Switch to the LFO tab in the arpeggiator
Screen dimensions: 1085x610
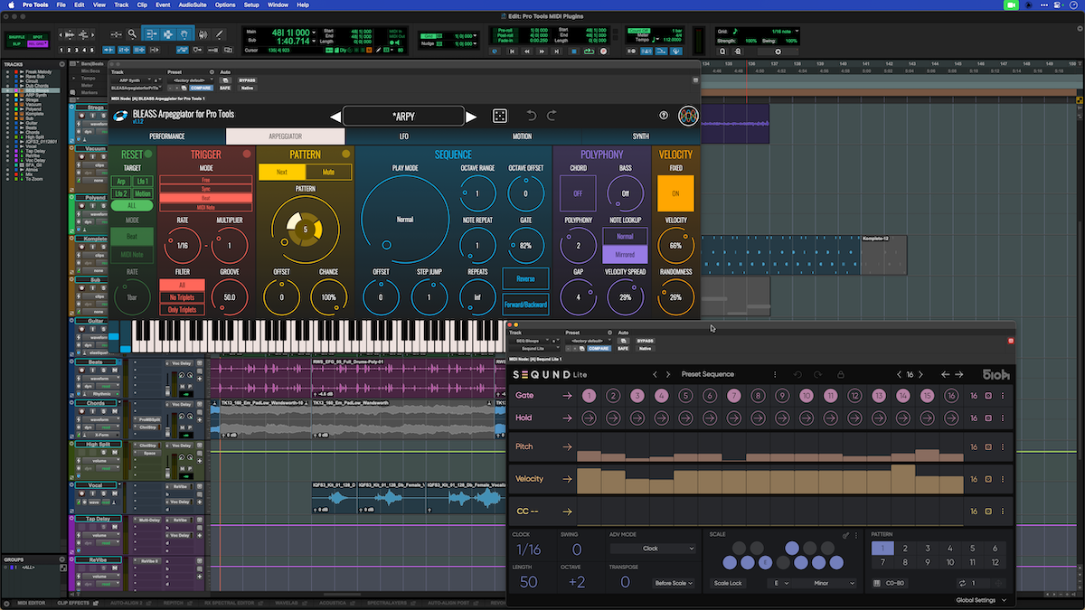point(402,137)
